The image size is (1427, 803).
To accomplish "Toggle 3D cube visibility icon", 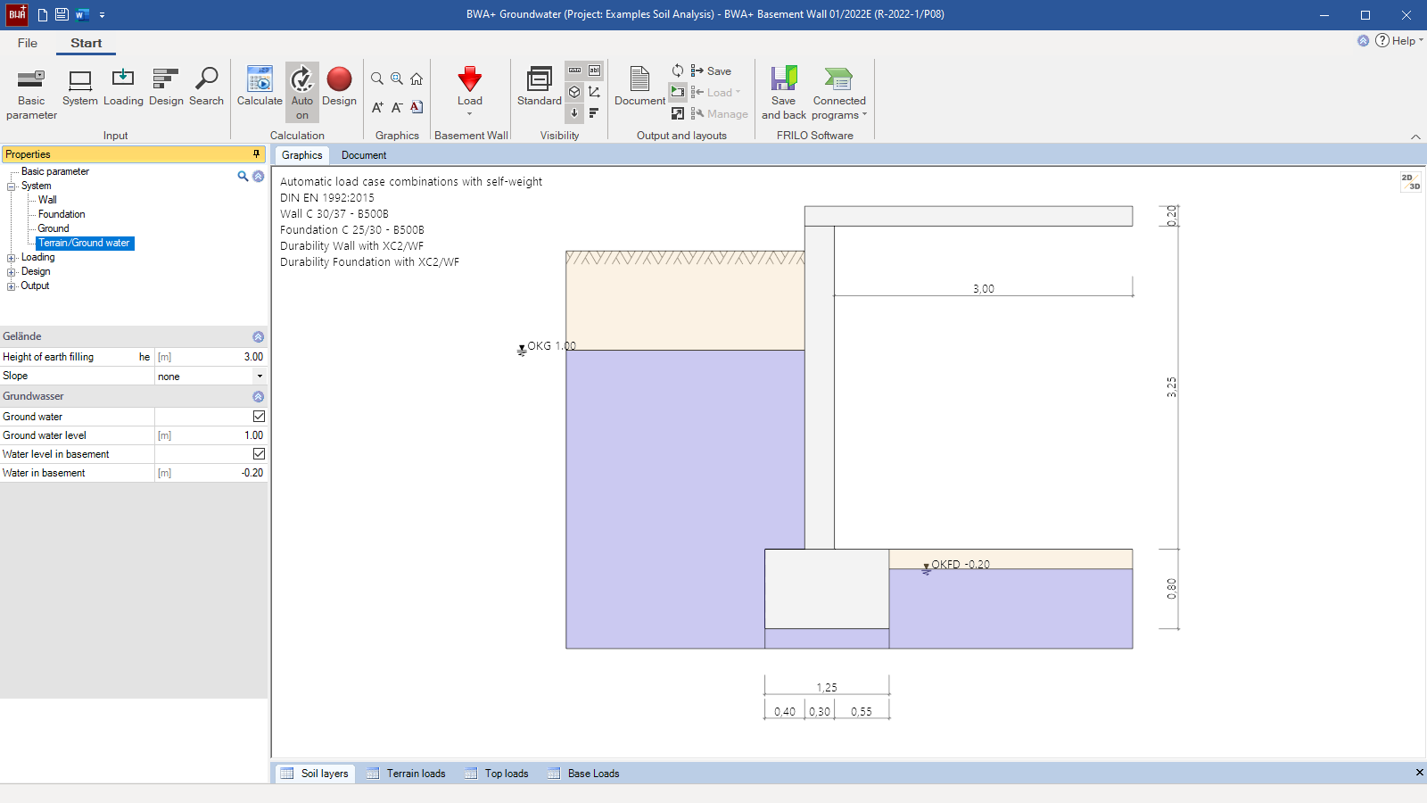I will click(x=574, y=92).
